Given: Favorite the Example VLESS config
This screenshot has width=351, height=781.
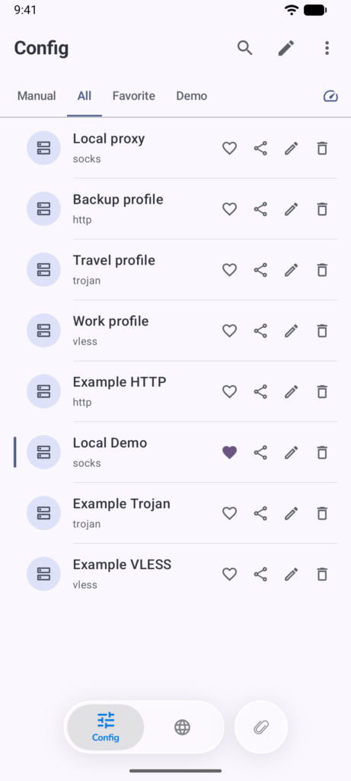Looking at the screenshot, I should tap(229, 574).
